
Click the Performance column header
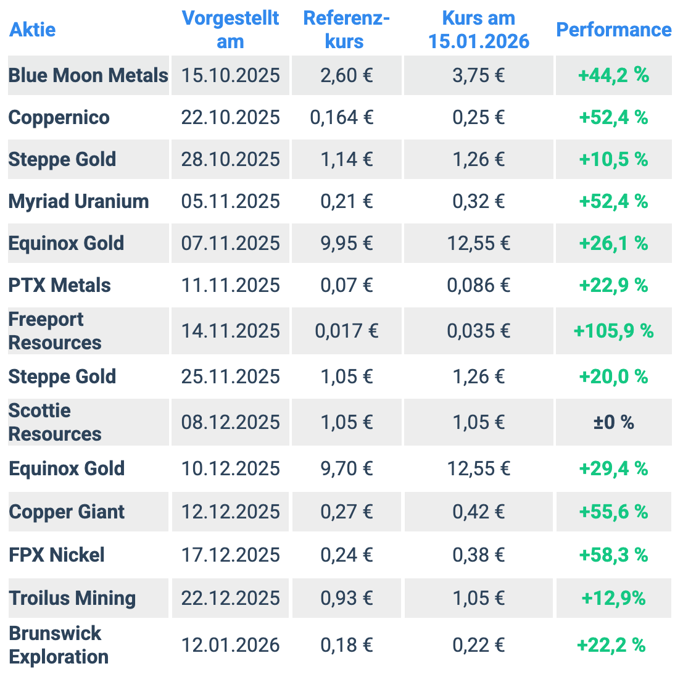613,29
